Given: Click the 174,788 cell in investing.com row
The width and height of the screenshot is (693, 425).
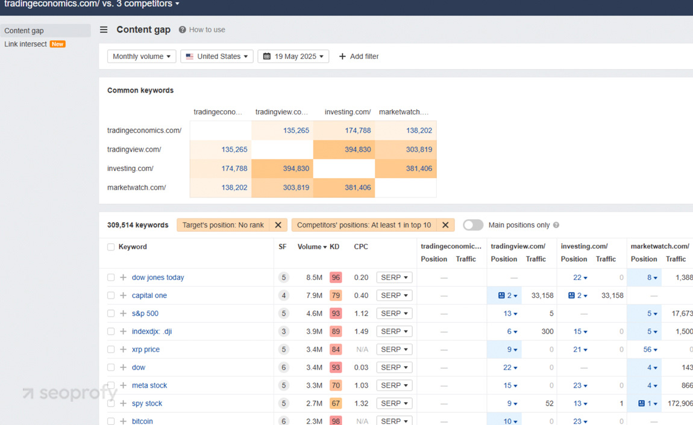Looking at the screenshot, I should 221,169.
